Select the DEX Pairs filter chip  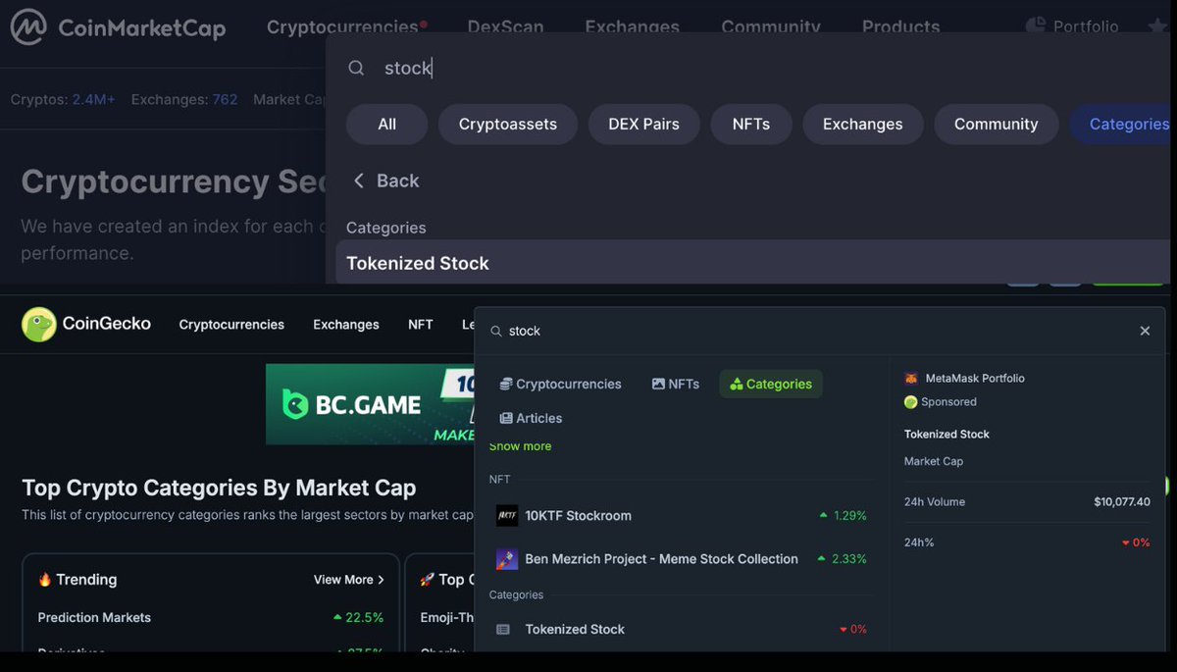643,125
